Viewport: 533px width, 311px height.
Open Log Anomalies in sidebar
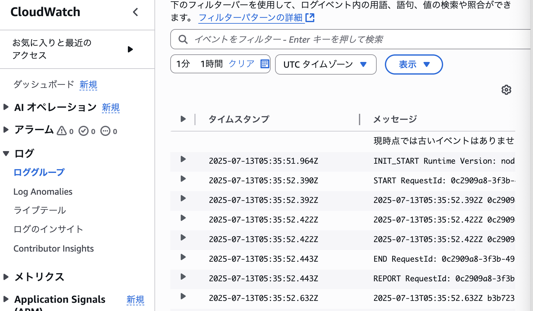[x=43, y=192]
